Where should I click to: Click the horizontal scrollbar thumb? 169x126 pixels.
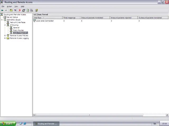point(90,115)
